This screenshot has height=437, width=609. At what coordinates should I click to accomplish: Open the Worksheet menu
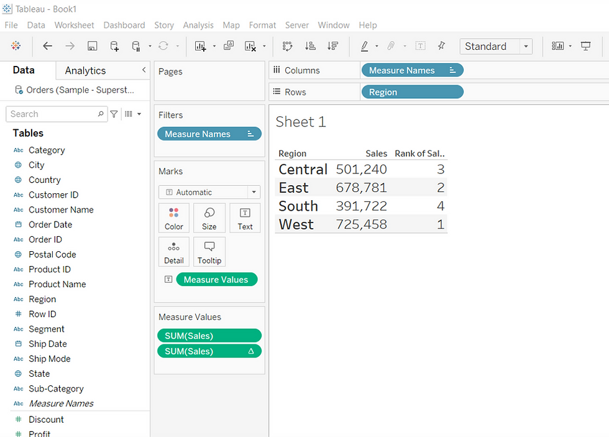click(74, 25)
